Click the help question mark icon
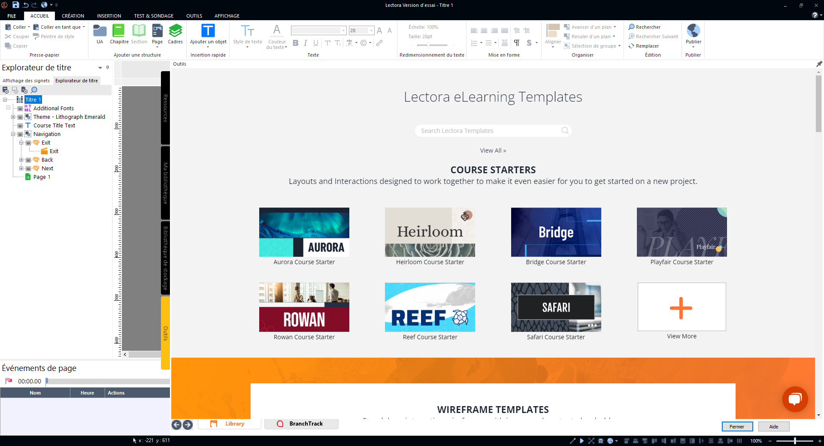Viewport: 824px width, 446px height. pyautogui.click(x=815, y=15)
